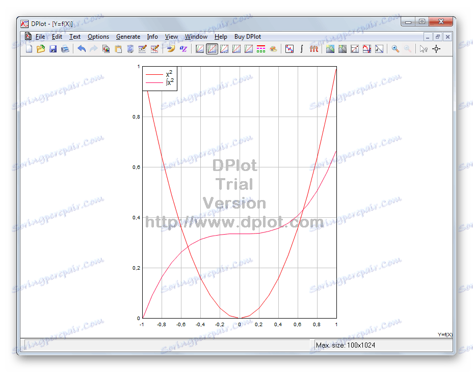Image resolution: width=473 pixels, height=372 pixels.
Task: Open the Text menu
Action: tap(75, 37)
